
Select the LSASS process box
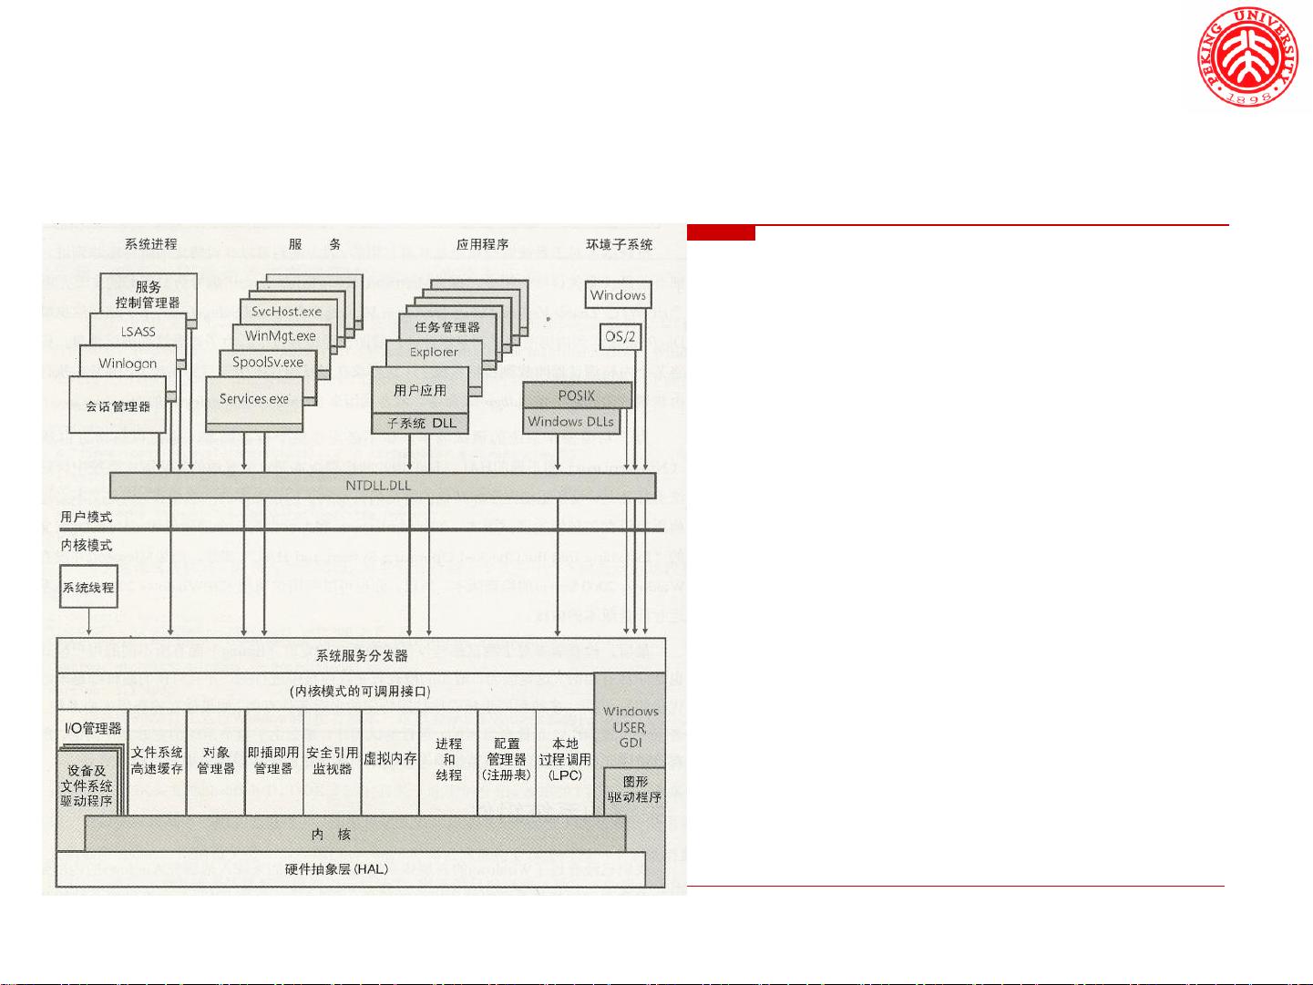pos(138,332)
